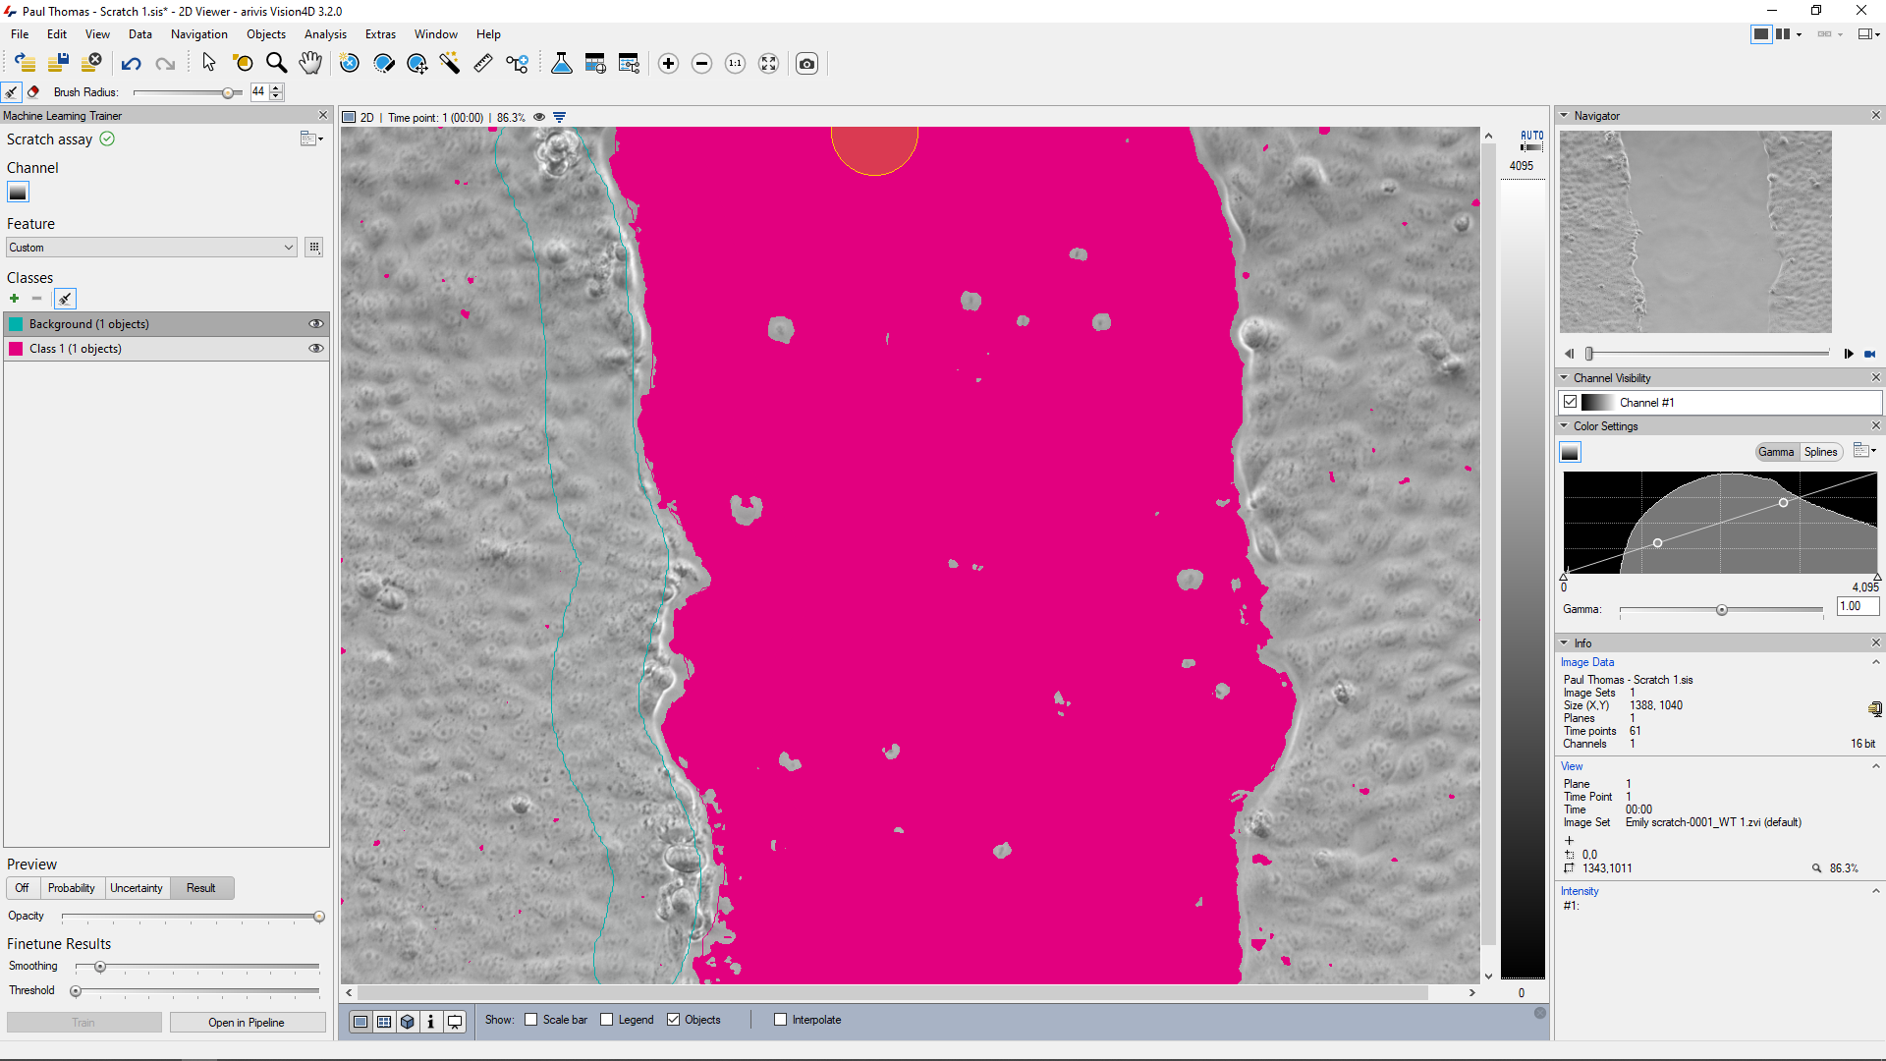Open the Analysis menu
The width and height of the screenshot is (1886, 1061).
pyautogui.click(x=325, y=34)
